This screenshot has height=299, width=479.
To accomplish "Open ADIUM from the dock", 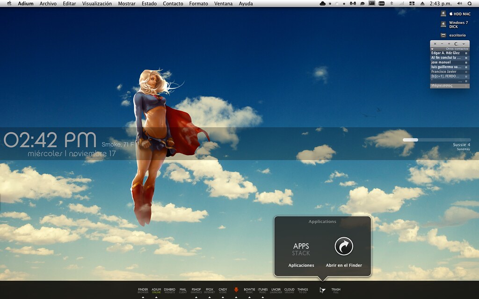I will point(156,291).
